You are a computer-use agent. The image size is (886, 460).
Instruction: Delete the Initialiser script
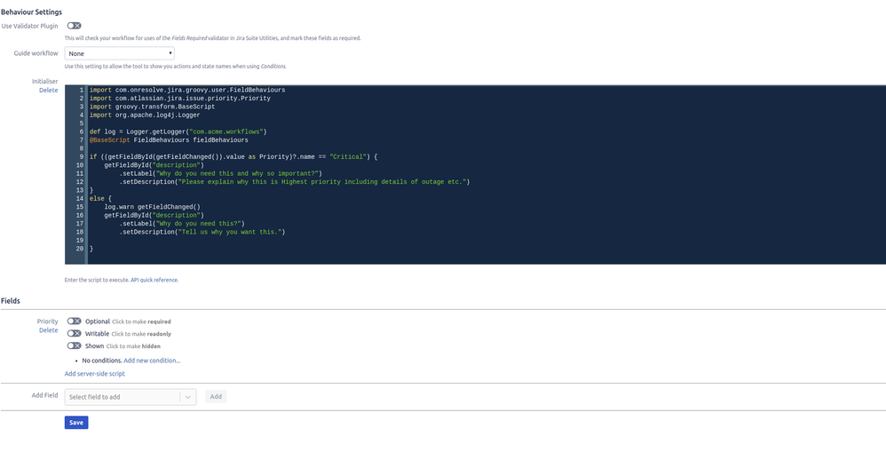coord(48,90)
